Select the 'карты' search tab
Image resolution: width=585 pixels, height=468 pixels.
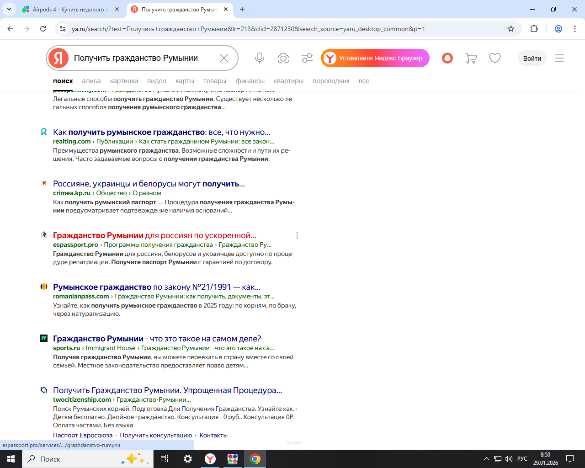[x=185, y=81]
